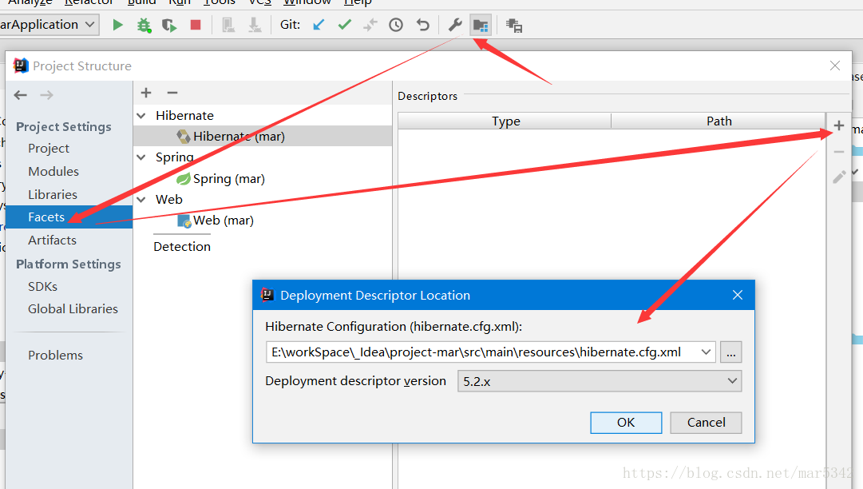This screenshot has height=489, width=863.
Task: Collapse the Spring facet group
Action: tap(141, 157)
